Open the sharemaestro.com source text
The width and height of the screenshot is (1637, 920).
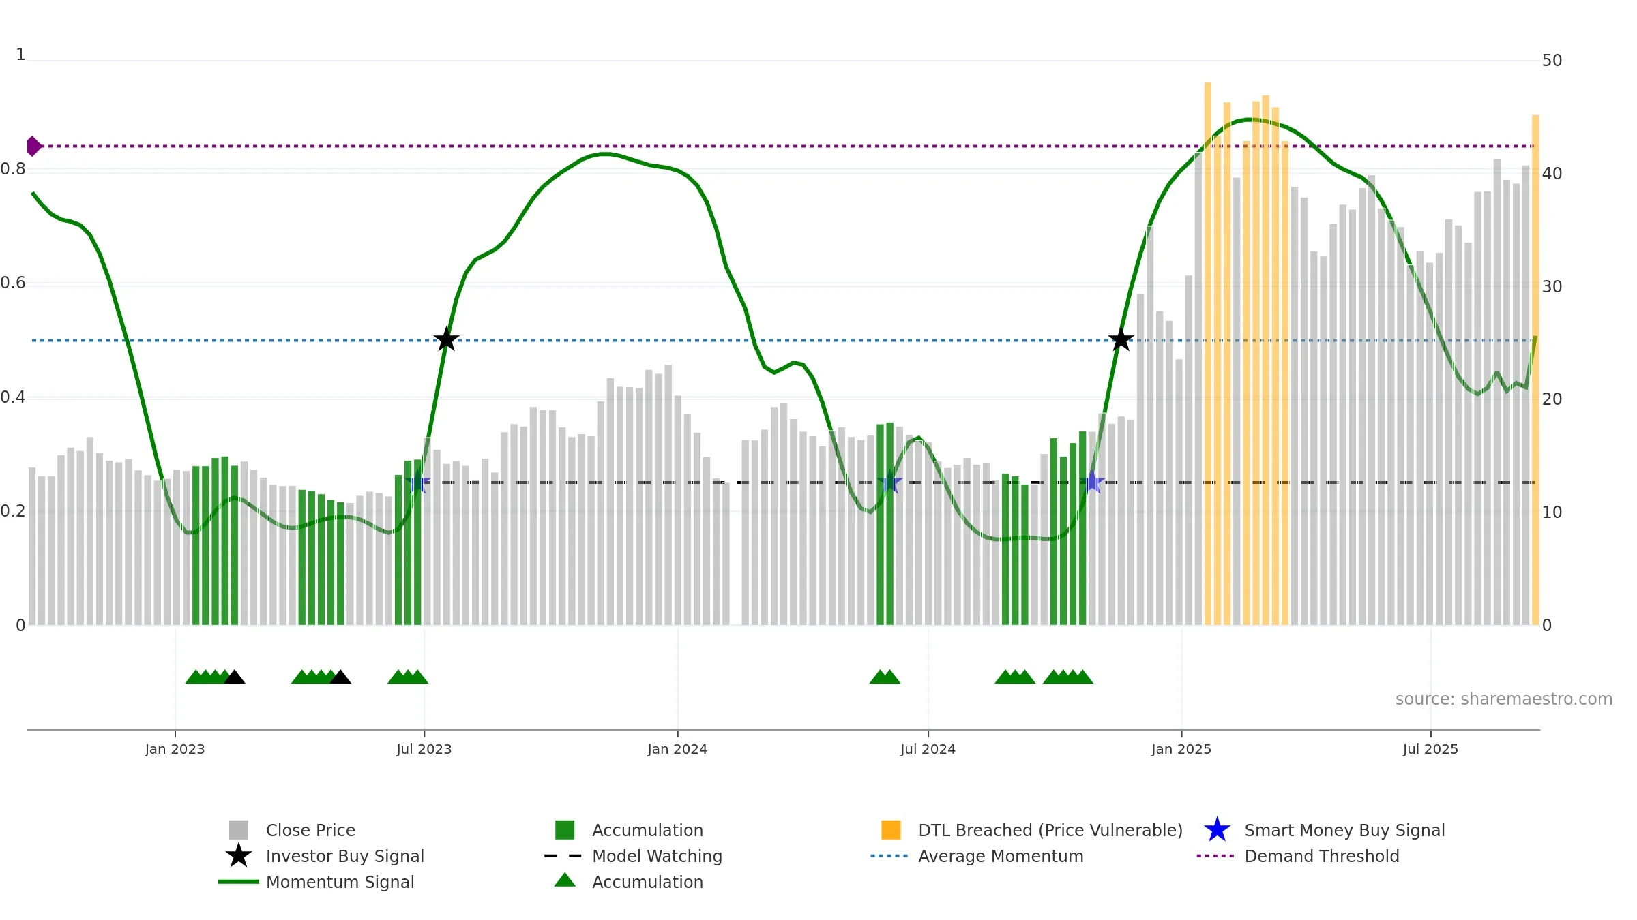tap(1503, 699)
